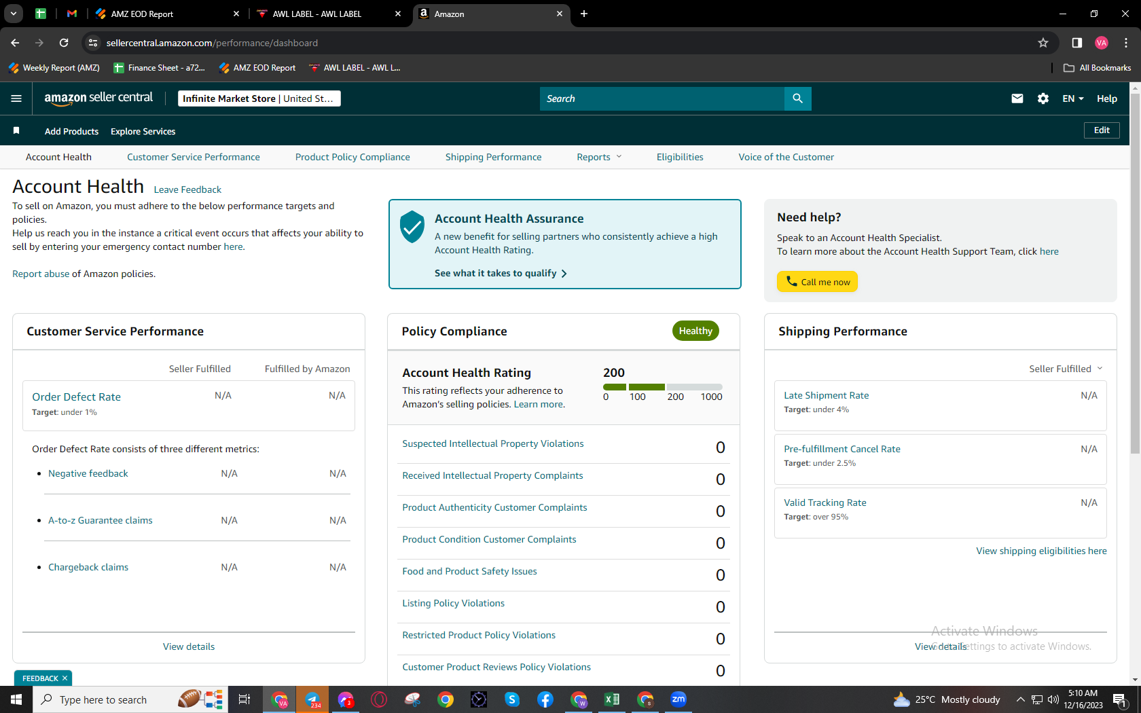Click the Edit button
The image size is (1141, 713).
click(1102, 130)
